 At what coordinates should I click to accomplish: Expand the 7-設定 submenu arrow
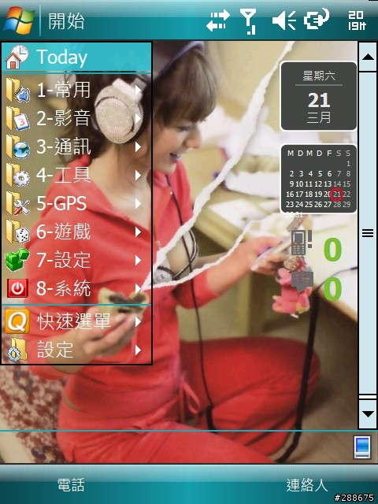[x=139, y=260]
